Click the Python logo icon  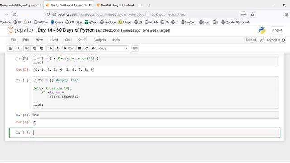point(262,30)
